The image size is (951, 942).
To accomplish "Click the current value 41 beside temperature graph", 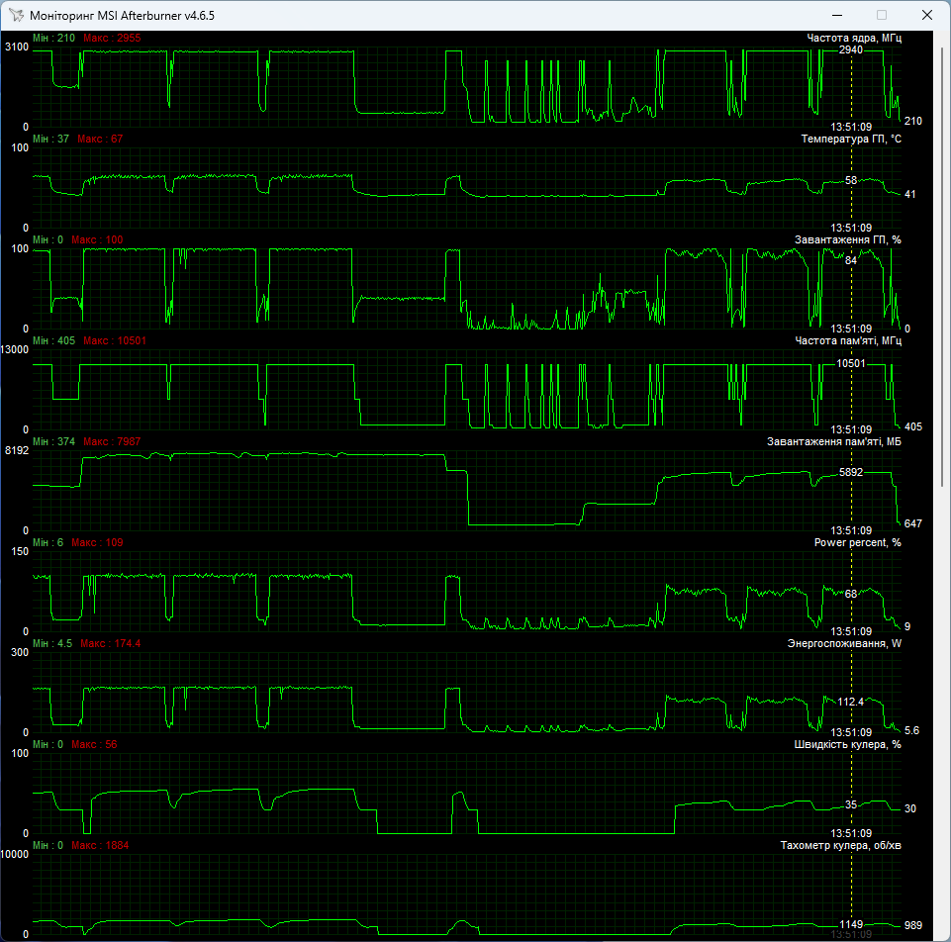I will (x=910, y=194).
